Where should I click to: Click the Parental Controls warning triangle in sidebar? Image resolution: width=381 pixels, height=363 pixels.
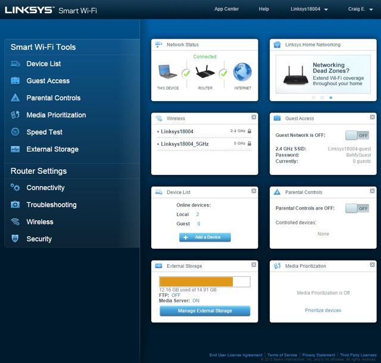15,98
